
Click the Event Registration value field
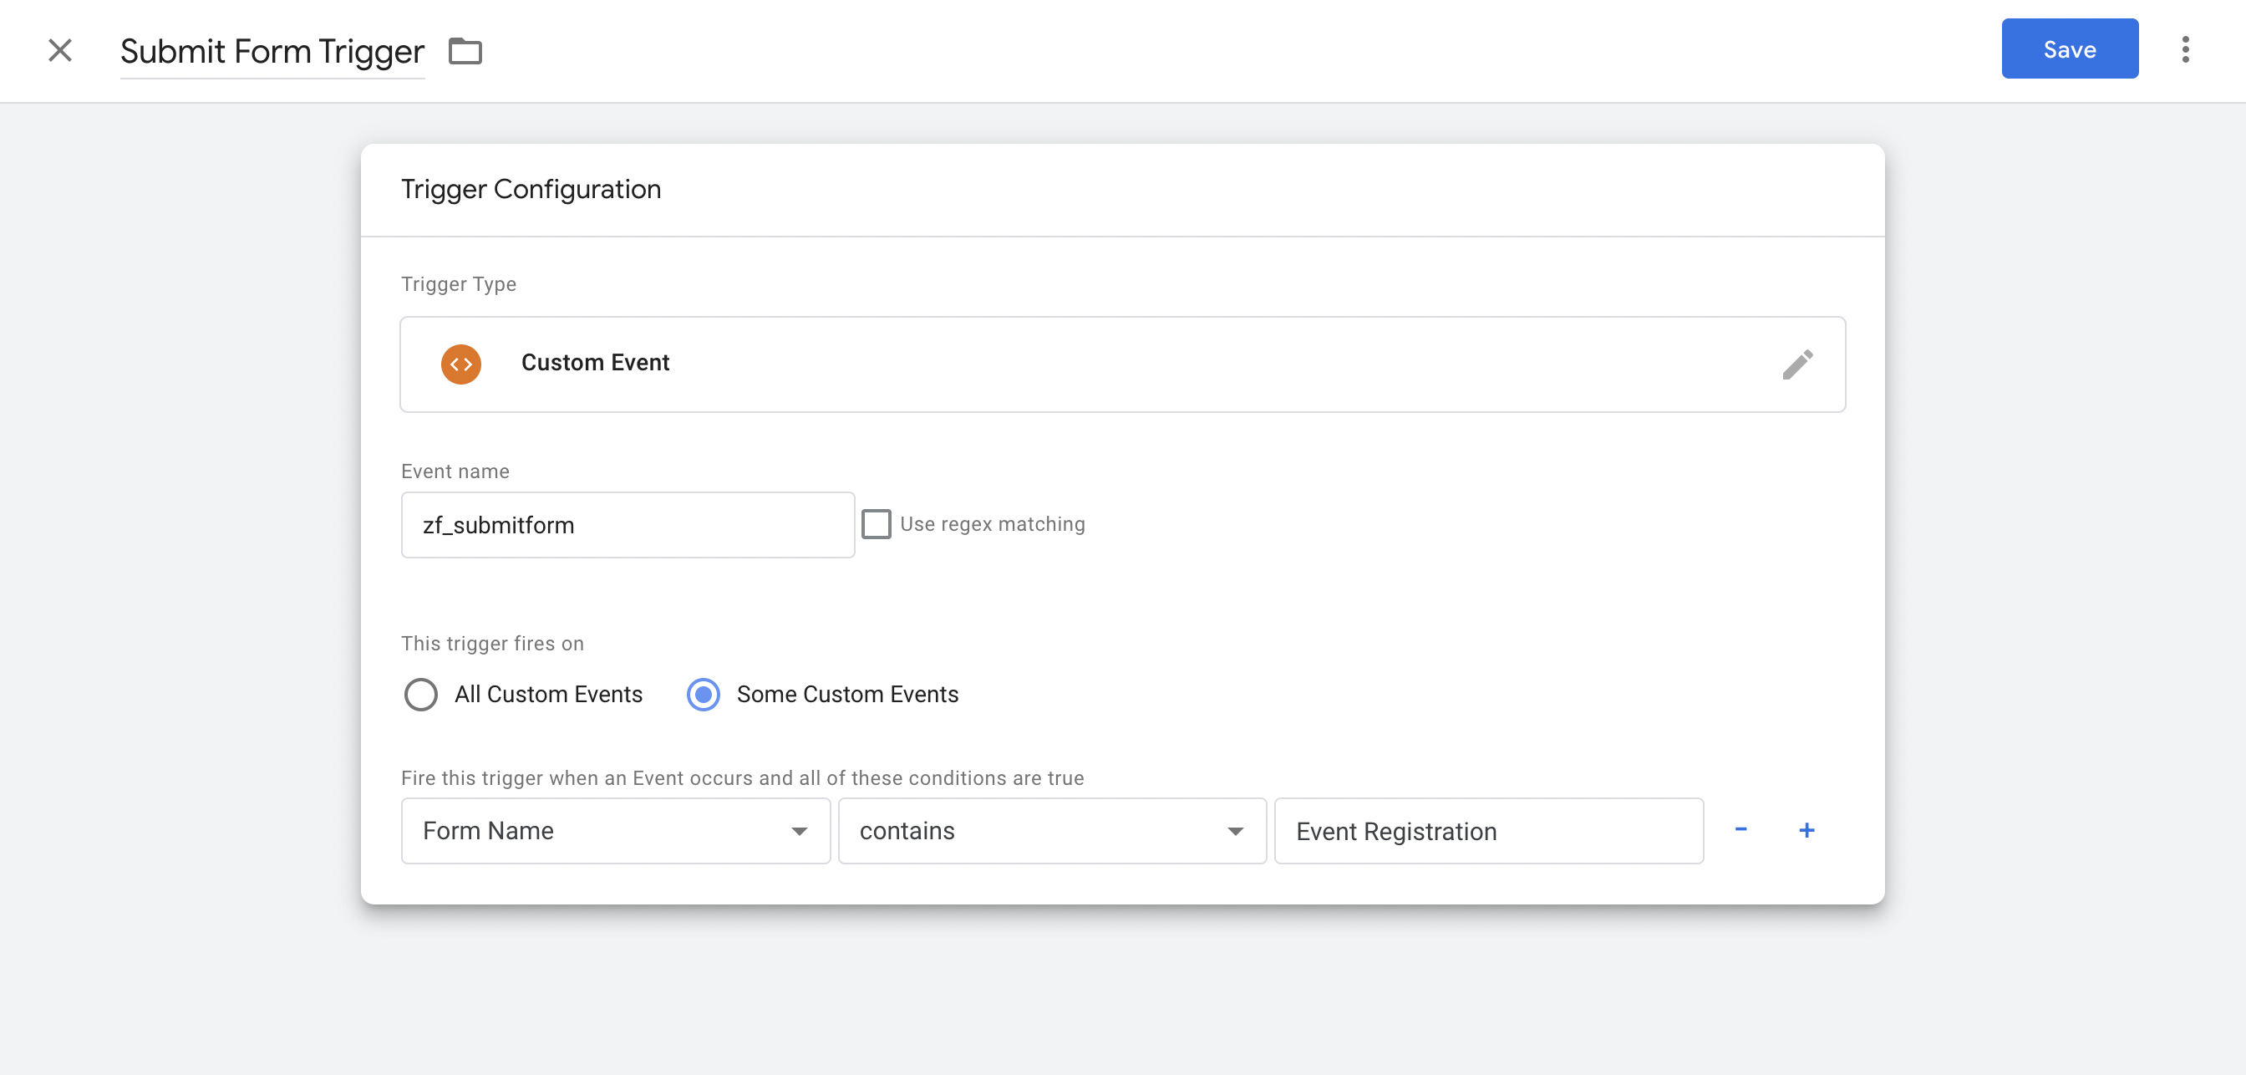pyautogui.click(x=1488, y=831)
